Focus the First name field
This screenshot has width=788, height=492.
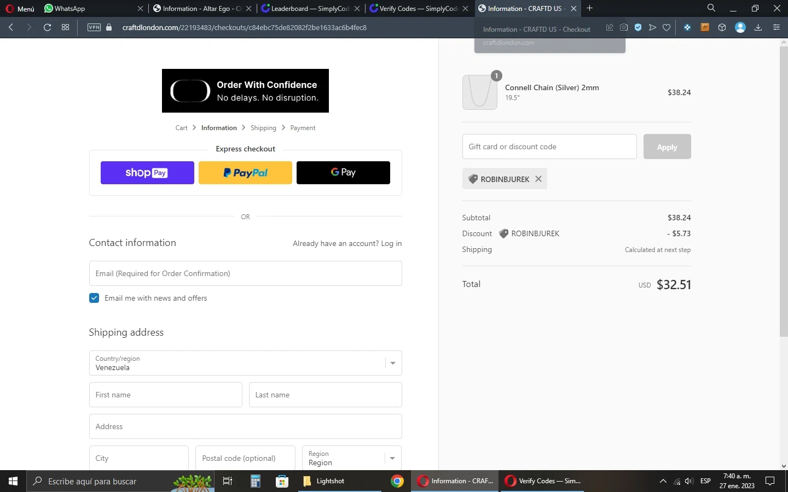[165, 395]
